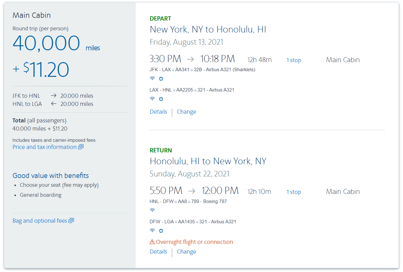Click the external link icon beside Bag and optional fees
This screenshot has height=272, width=403.
[x=72, y=220]
